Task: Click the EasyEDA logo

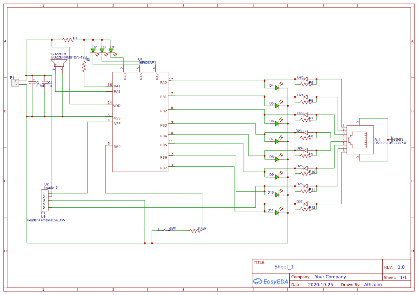Action: [x=271, y=281]
